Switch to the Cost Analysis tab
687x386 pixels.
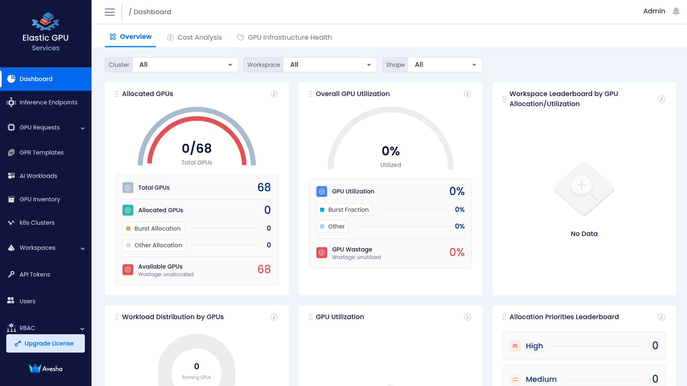pyautogui.click(x=195, y=38)
